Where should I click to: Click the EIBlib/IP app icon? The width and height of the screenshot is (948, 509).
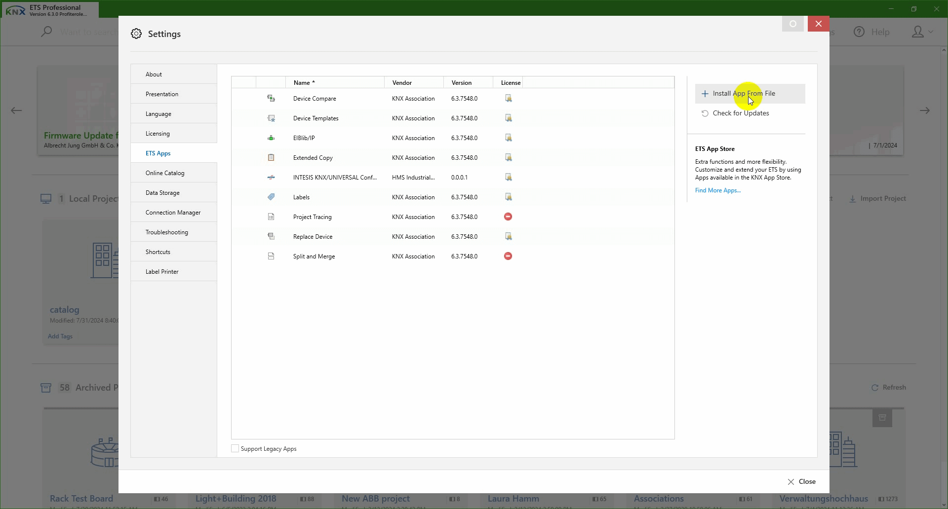[x=271, y=138]
